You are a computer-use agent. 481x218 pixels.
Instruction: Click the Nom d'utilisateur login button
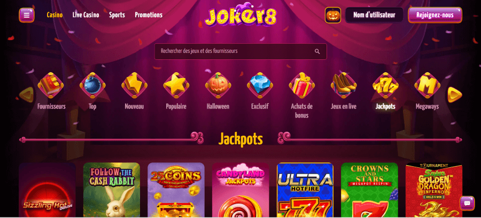374,15
